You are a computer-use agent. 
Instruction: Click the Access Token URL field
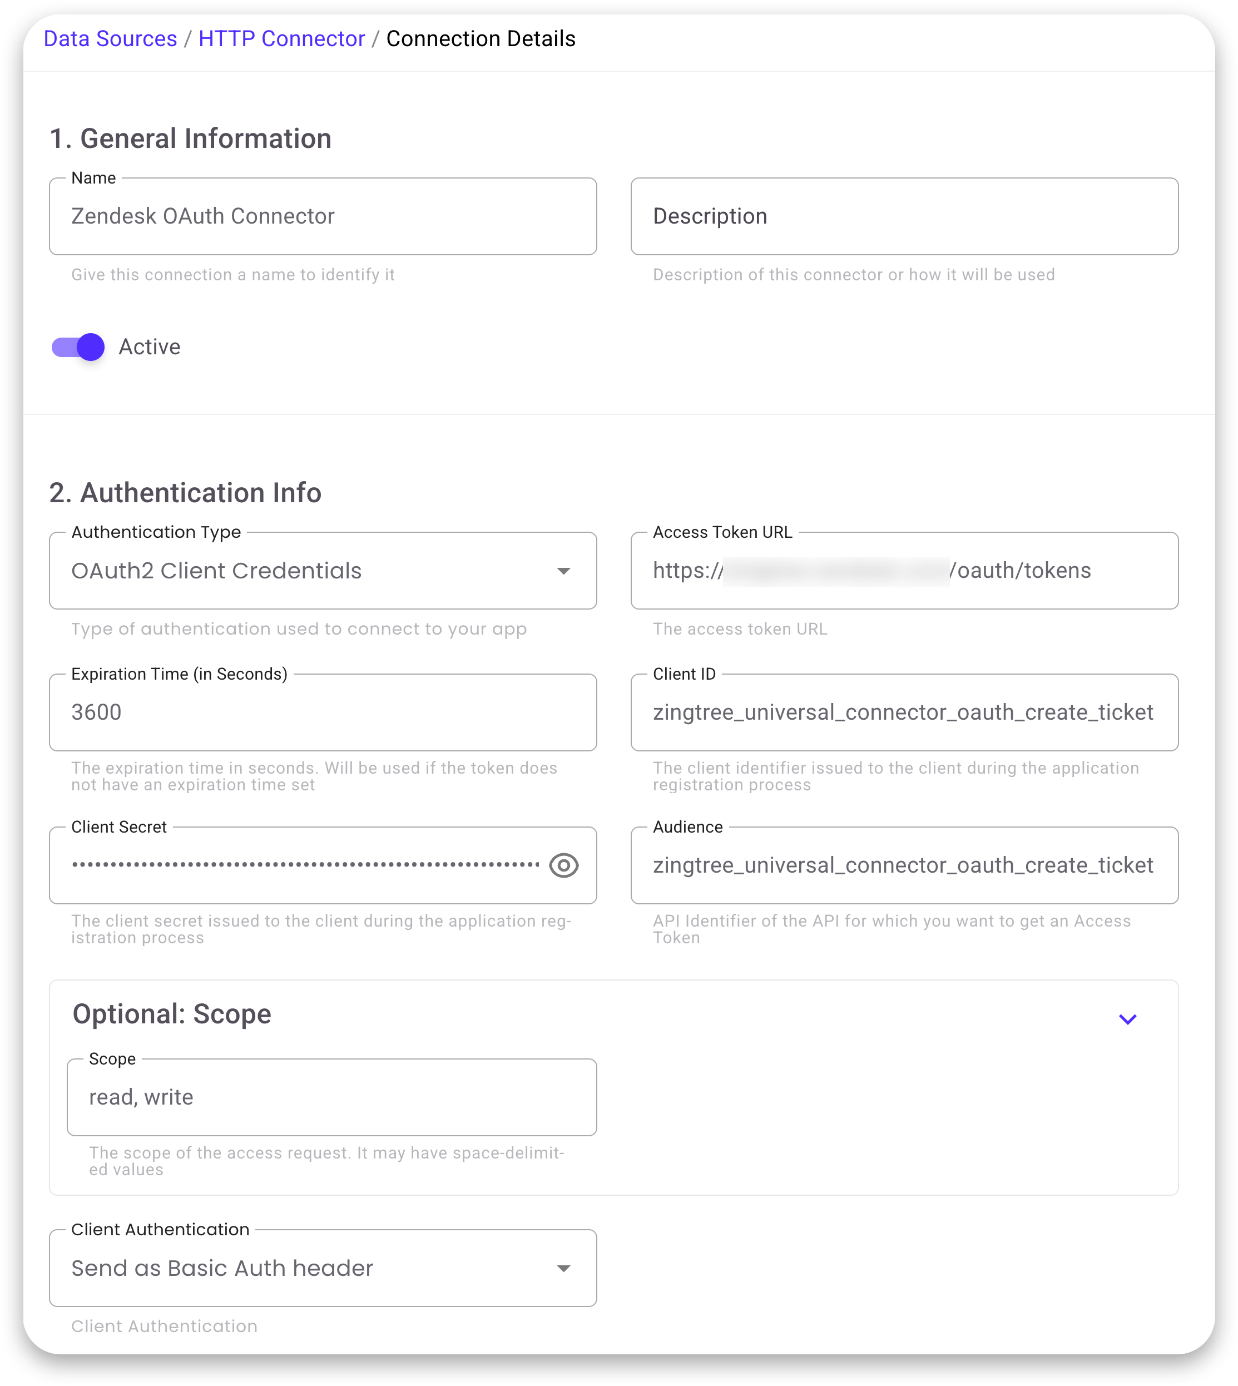coord(904,571)
